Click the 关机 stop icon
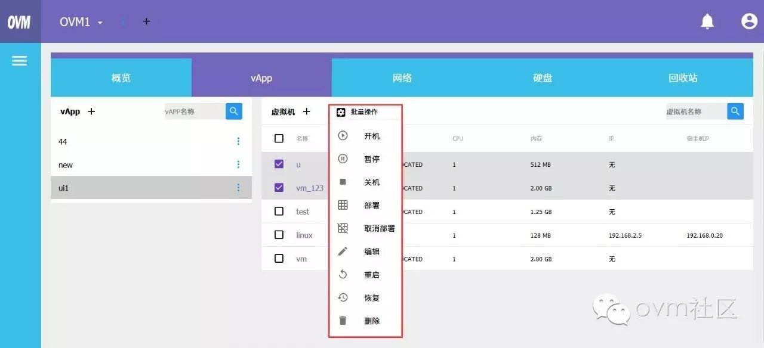This screenshot has height=348, width=764. pos(343,182)
